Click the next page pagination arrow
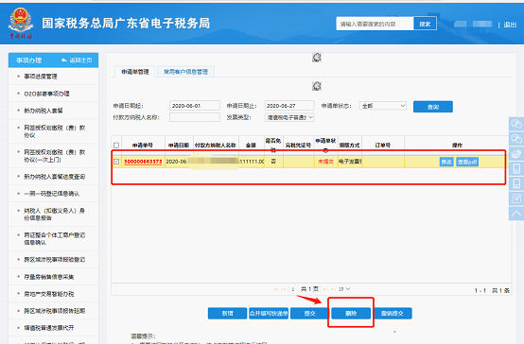Image resolution: width=524 pixels, height=344 pixels. pos(325,289)
